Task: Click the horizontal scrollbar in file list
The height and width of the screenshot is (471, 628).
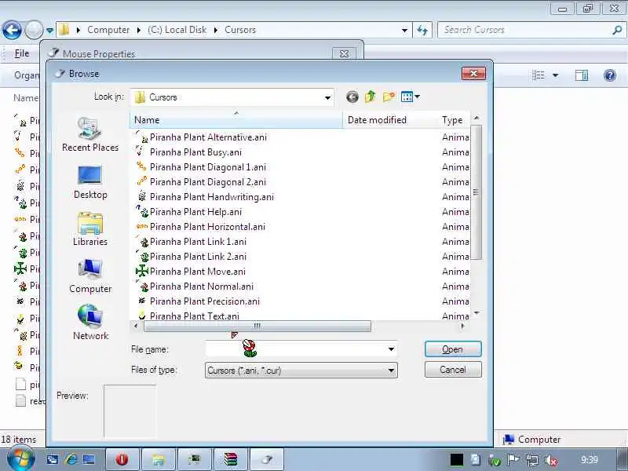Action: [x=257, y=327]
